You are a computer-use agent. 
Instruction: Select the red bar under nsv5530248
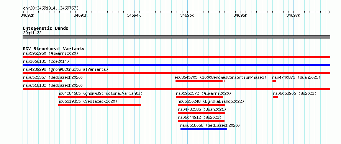(x=202, y=105)
